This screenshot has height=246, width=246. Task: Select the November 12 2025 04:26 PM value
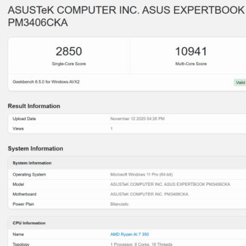(137, 119)
